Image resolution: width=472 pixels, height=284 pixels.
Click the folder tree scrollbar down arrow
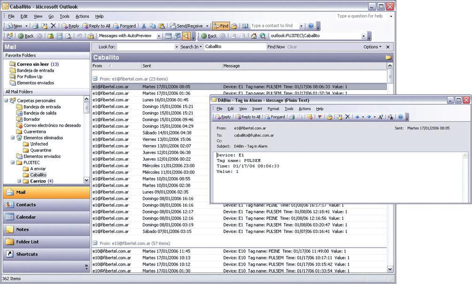tap(86, 180)
